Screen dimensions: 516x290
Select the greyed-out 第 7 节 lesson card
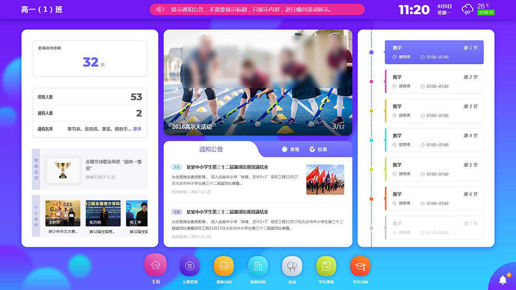[434, 228]
